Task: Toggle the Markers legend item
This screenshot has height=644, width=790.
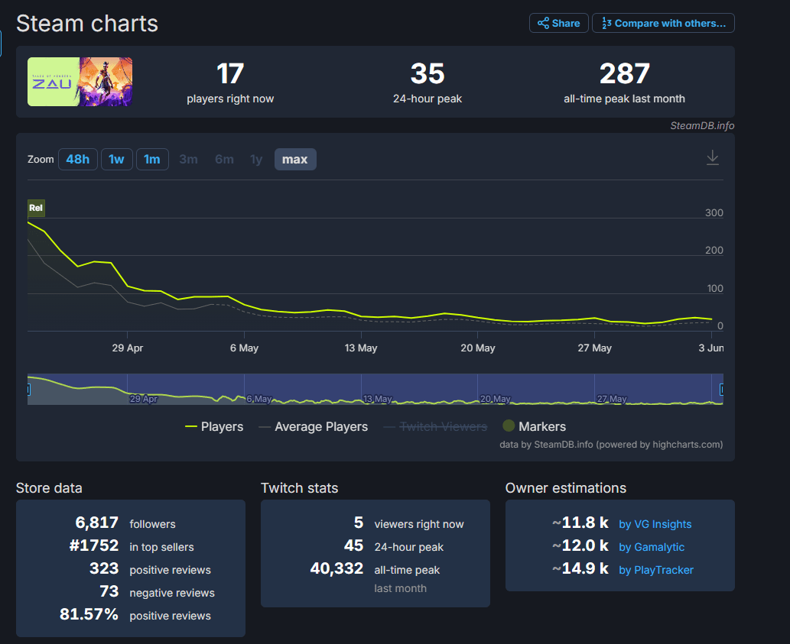Action: [534, 427]
